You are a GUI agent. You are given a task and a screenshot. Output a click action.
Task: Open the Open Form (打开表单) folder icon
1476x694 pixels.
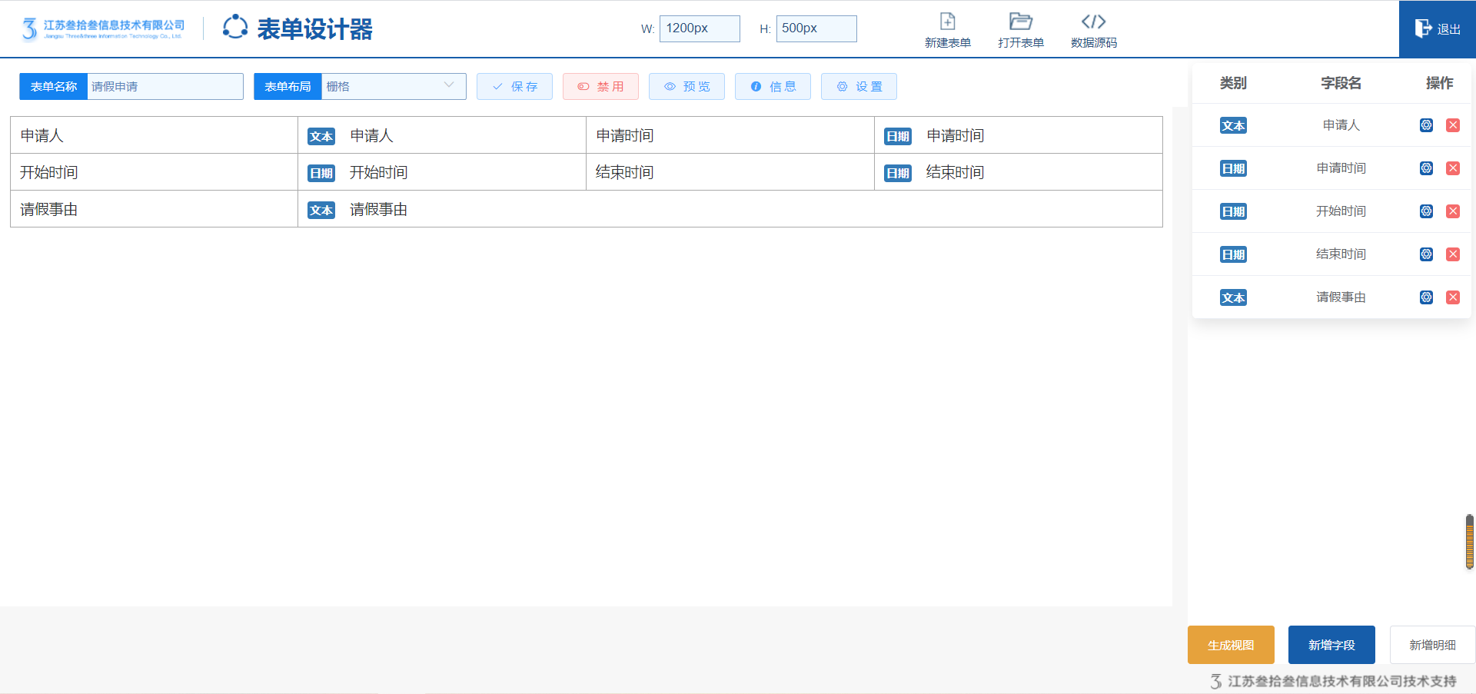pos(1020,22)
